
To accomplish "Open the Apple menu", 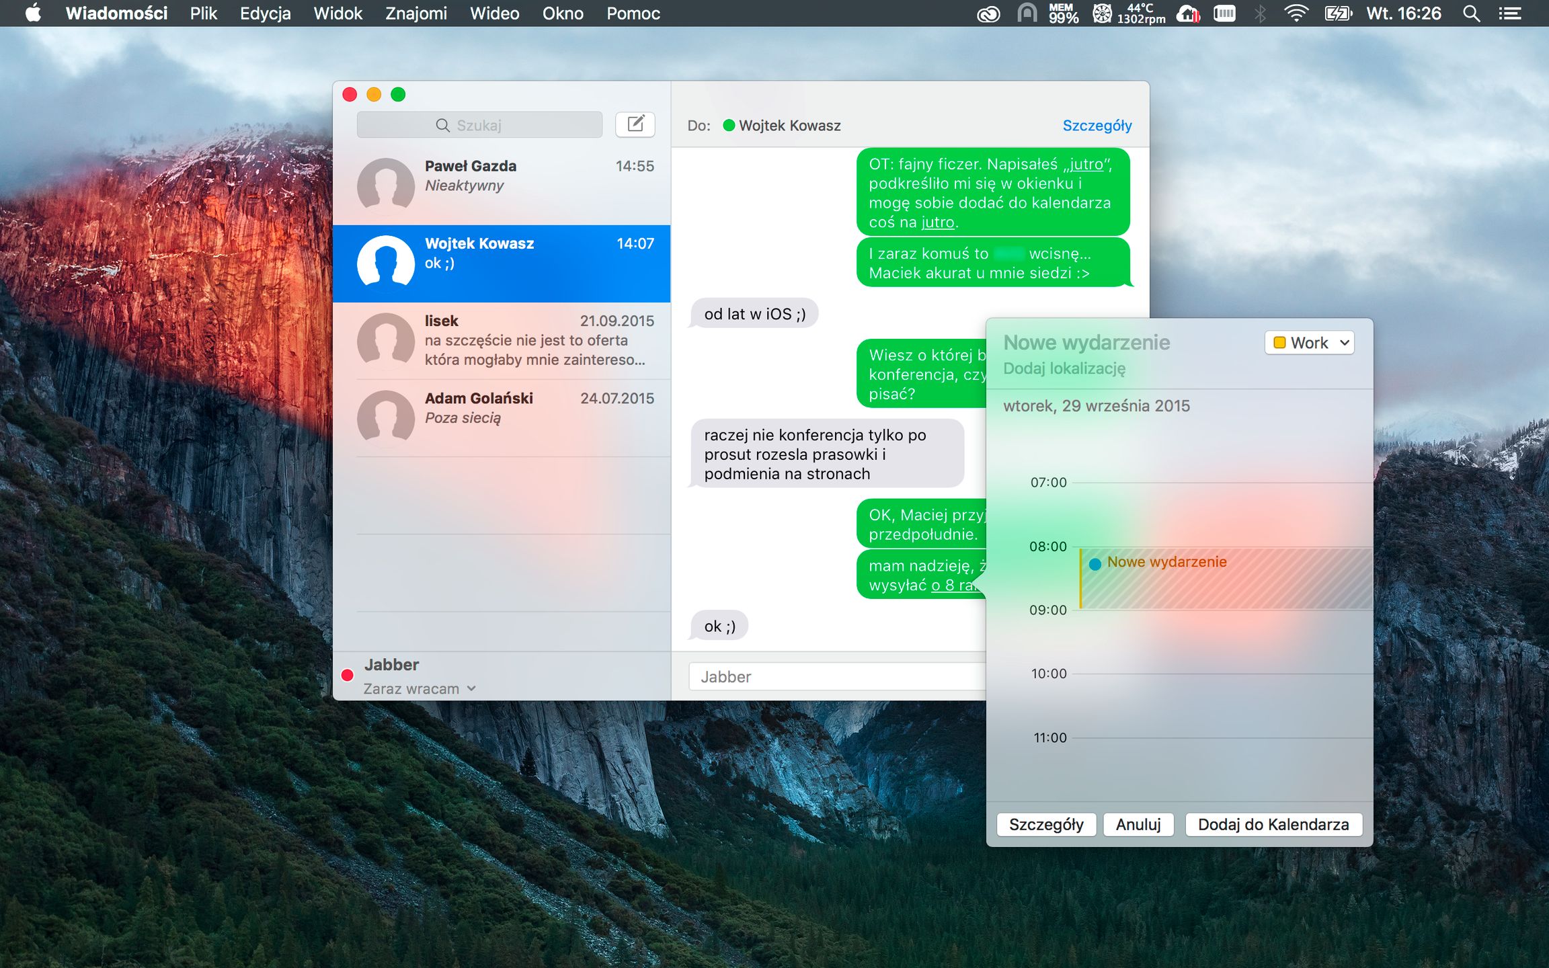I will 32,13.
